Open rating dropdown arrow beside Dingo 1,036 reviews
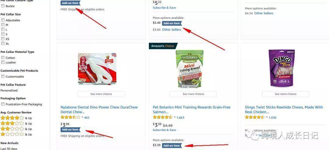329x150 pixels. [x=267, y=118]
